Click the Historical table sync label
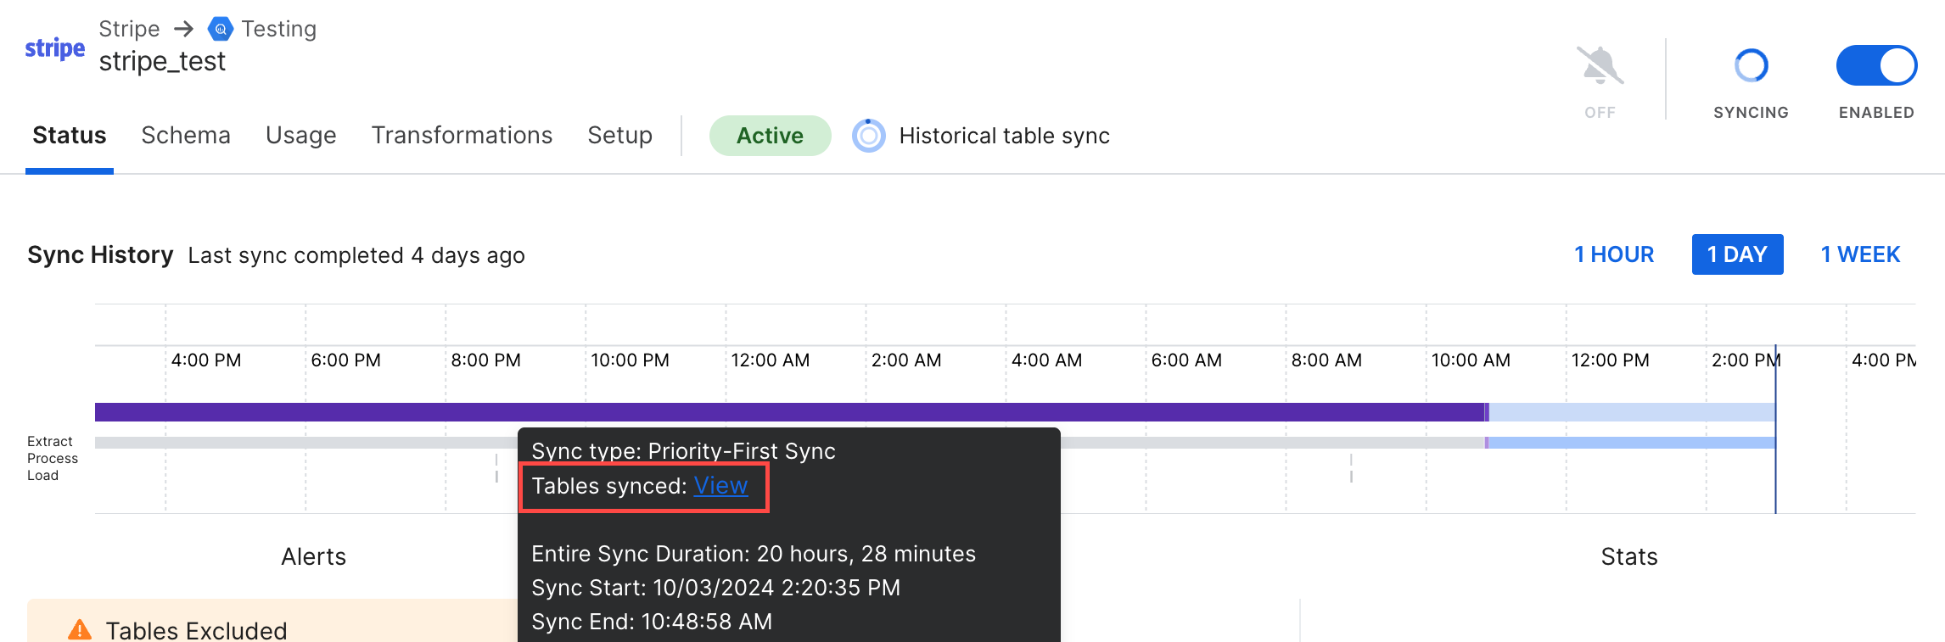This screenshot has width=1945, height=642. click(1004, 136)
